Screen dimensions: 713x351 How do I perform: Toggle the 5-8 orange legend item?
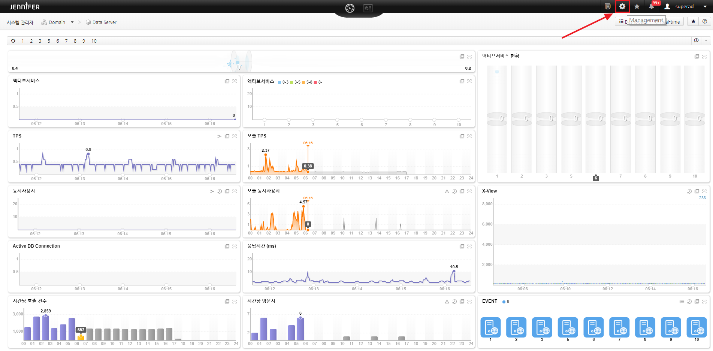(x=307, y=82)
